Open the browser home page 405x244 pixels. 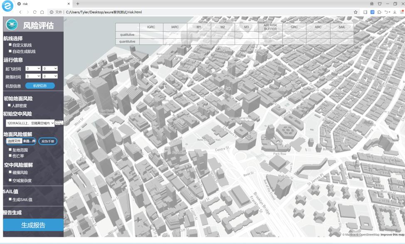(x=42, y=12)
